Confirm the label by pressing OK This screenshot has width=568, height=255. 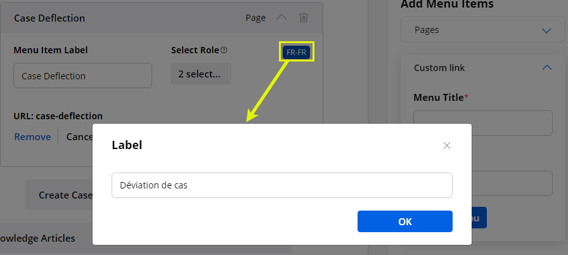pyautogui.click(x=404, y=221)
